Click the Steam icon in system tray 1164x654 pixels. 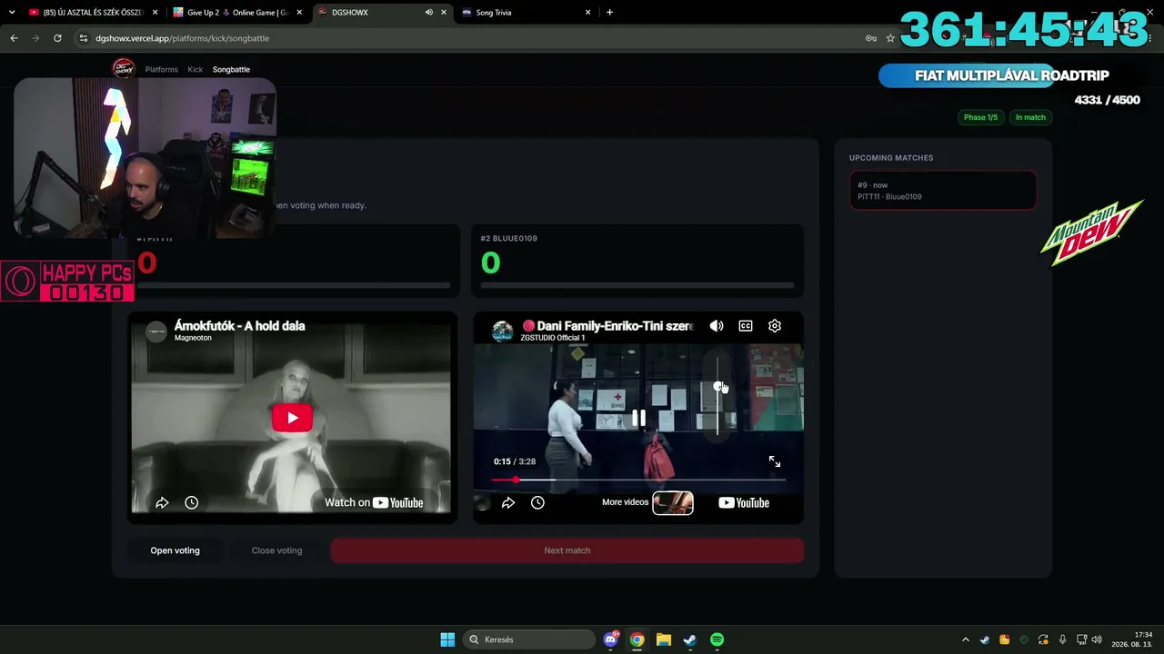point(985,639)
